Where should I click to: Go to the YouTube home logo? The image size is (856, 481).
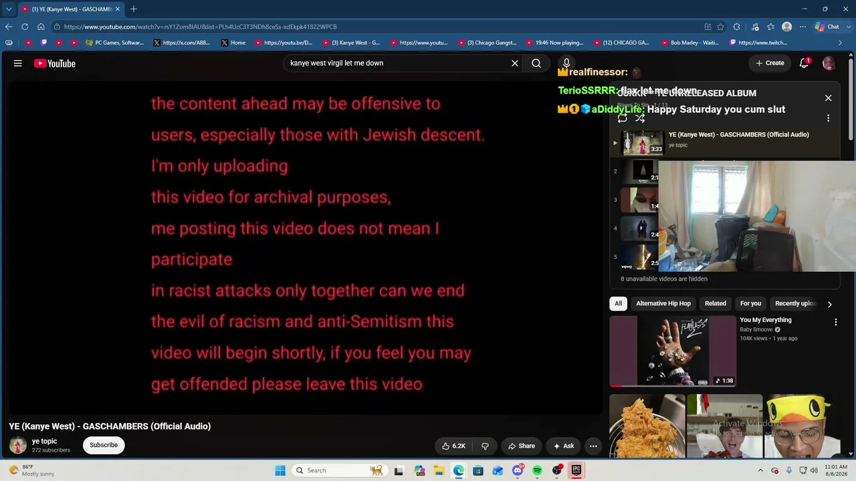click(x=55, y=63)
